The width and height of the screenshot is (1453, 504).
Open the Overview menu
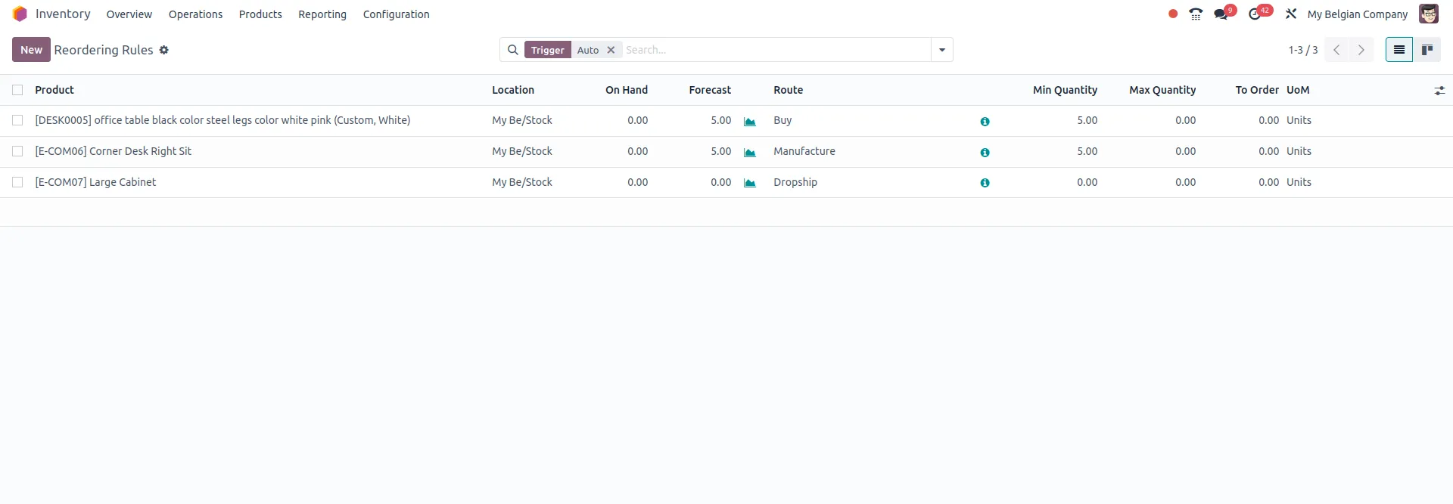pyautogui.click(x=129, y=14)
